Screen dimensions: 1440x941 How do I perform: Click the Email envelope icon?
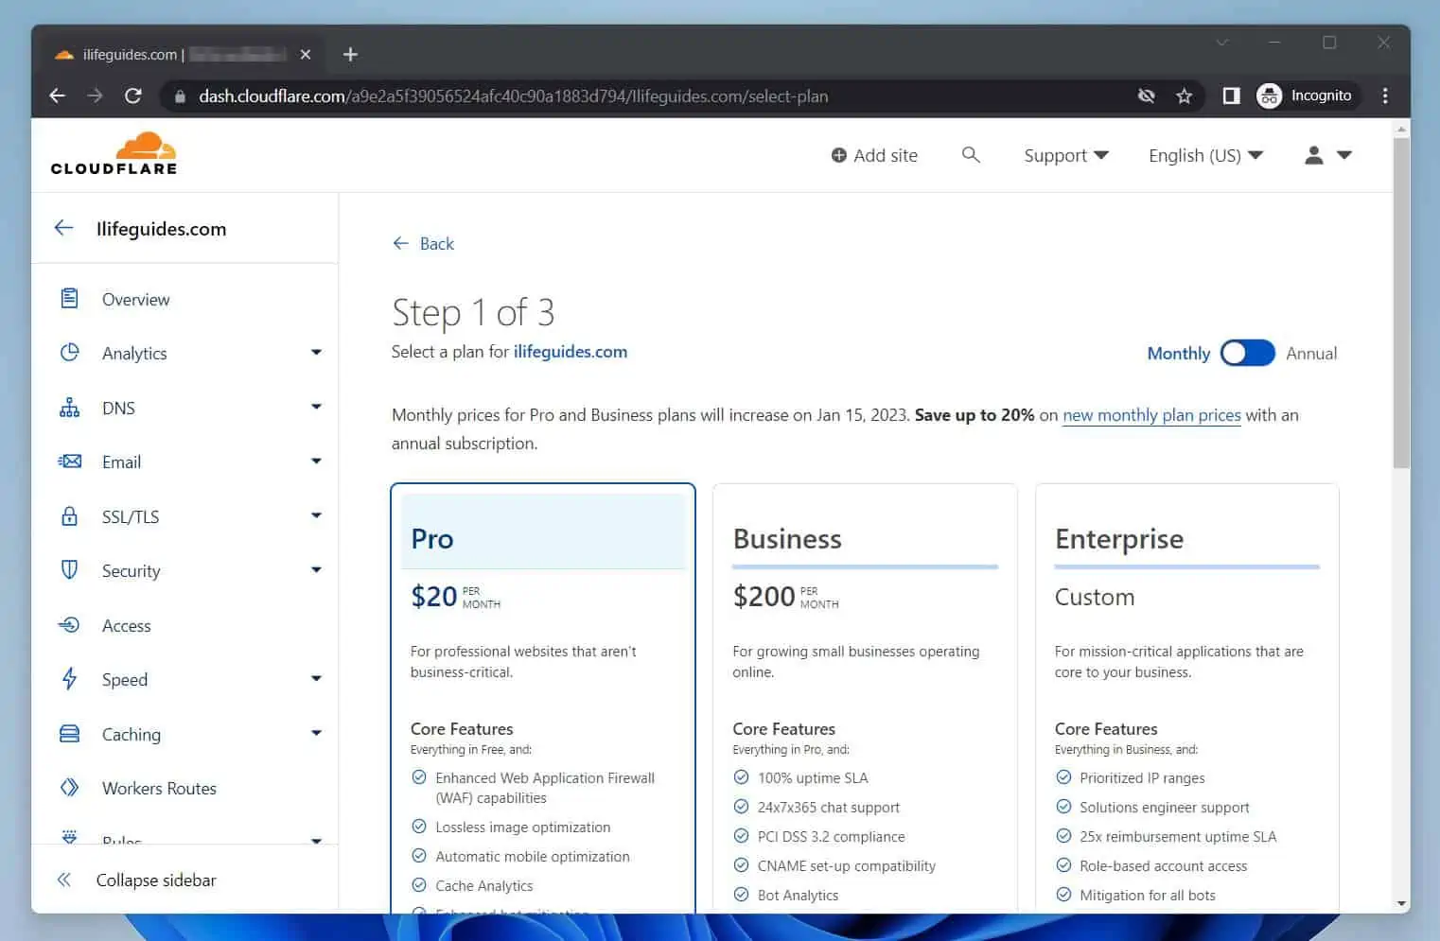69,462
